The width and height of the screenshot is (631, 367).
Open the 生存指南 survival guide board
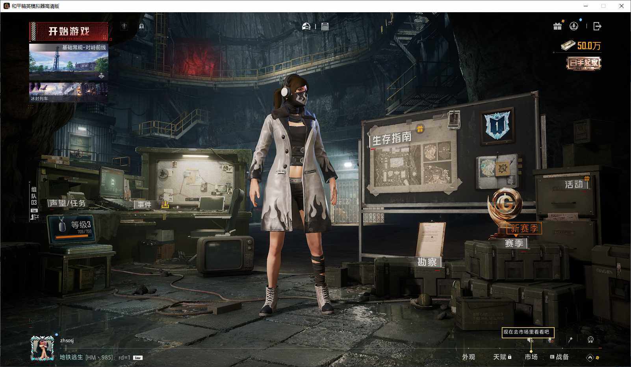pyautogui.click(x=414, y=159)
